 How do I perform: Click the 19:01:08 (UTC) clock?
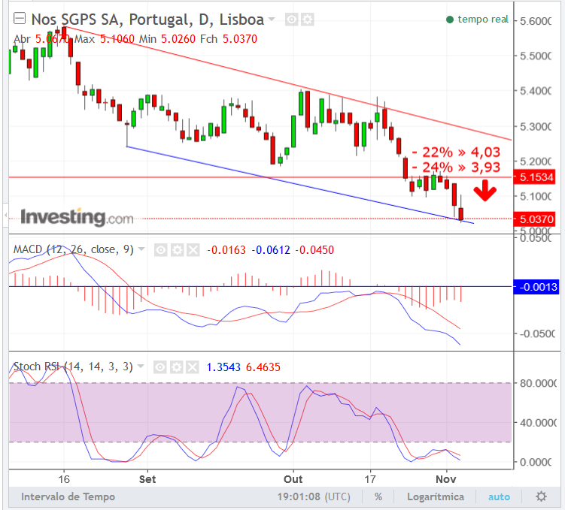(x=314, y=496)
